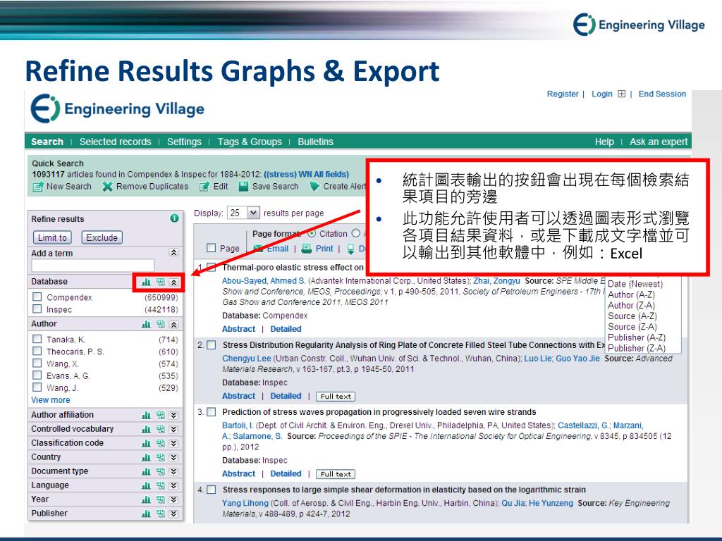722x541 pixels.
Task: Click the Exclude button
Action: 102,237
